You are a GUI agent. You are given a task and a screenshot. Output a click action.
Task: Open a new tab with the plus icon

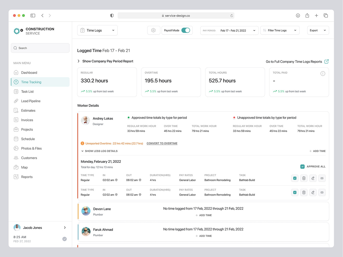point(316,15)
